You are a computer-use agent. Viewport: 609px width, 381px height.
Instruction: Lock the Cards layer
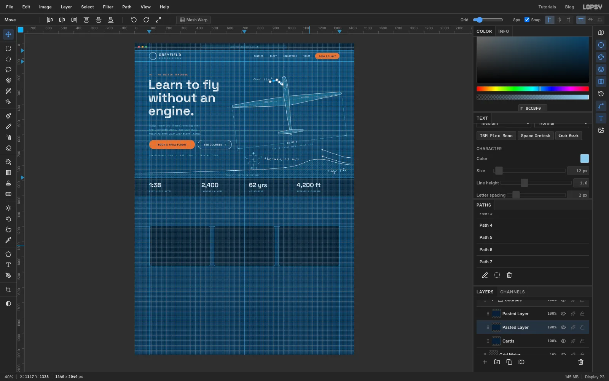point(582,341)
